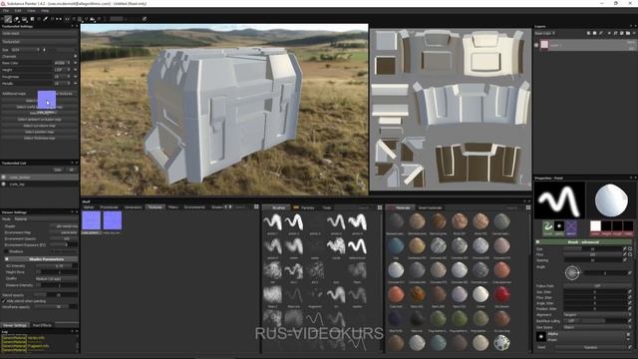Adjust the Wireframe opacity slider
The image size is (638, 359).
coord(56,307)
